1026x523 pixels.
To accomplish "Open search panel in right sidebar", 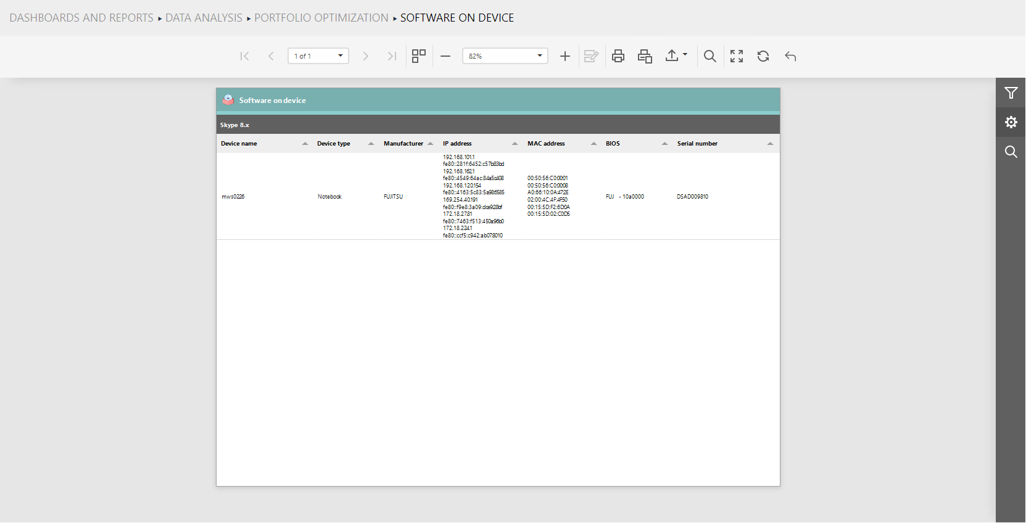I will point(1011,152).
